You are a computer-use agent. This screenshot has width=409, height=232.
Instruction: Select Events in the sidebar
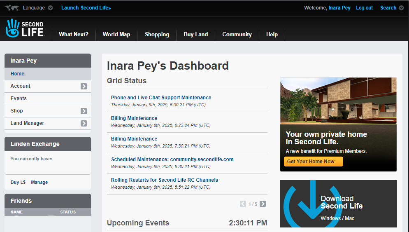point(19,98)
